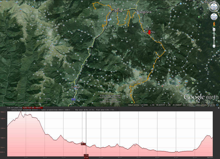Close the elevation profile panel
The image size is (220, 159).
tap(219, 108)
